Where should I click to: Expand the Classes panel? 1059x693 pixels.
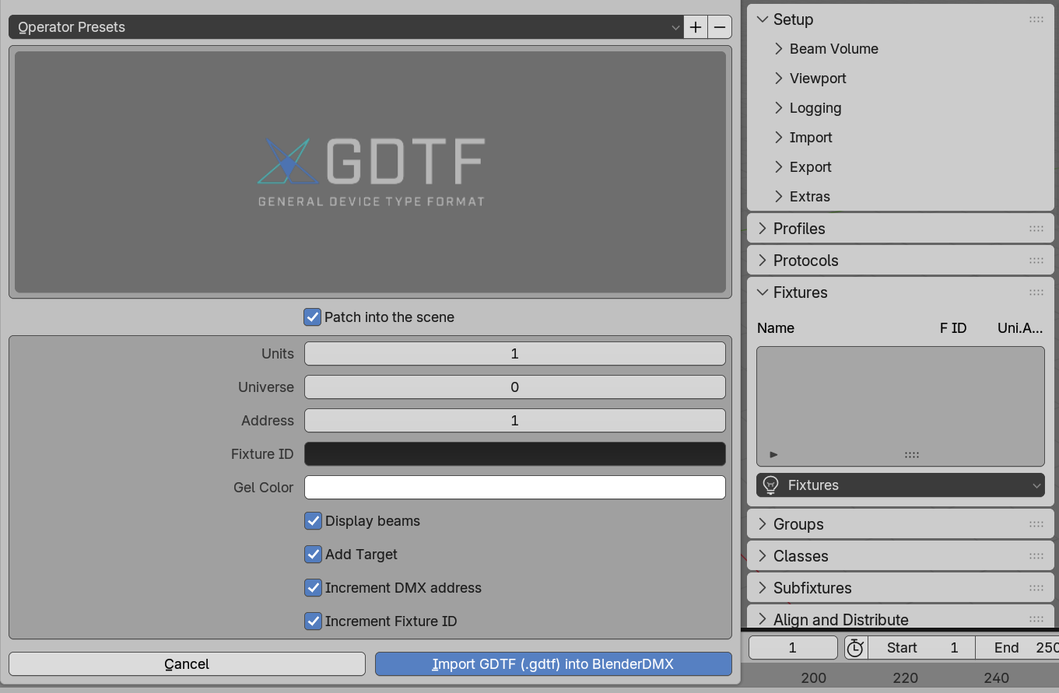tap(762, 556)
